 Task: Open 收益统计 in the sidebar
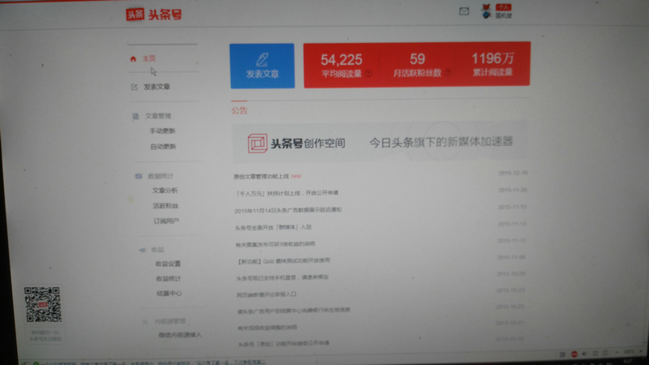pyautogui.click(x=169, y=278)
